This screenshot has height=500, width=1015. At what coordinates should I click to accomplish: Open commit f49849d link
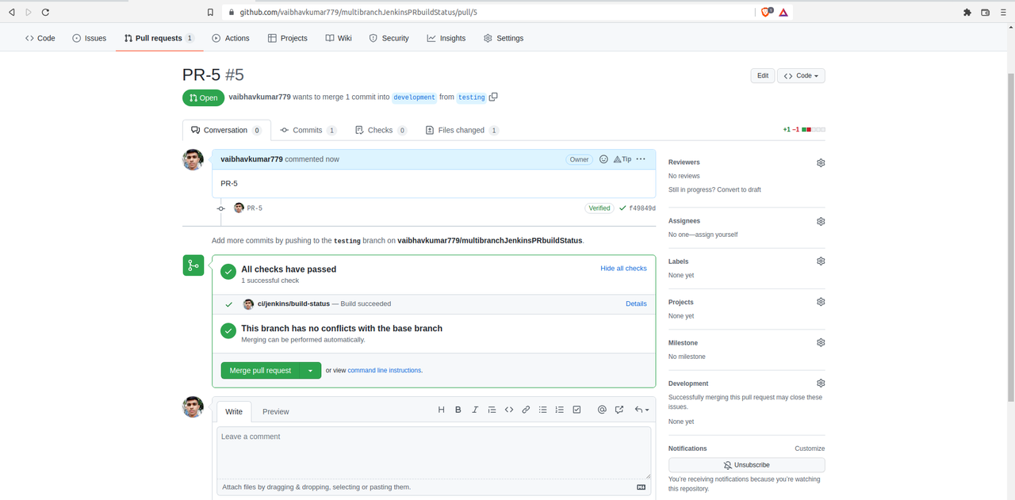click(642, 208)
